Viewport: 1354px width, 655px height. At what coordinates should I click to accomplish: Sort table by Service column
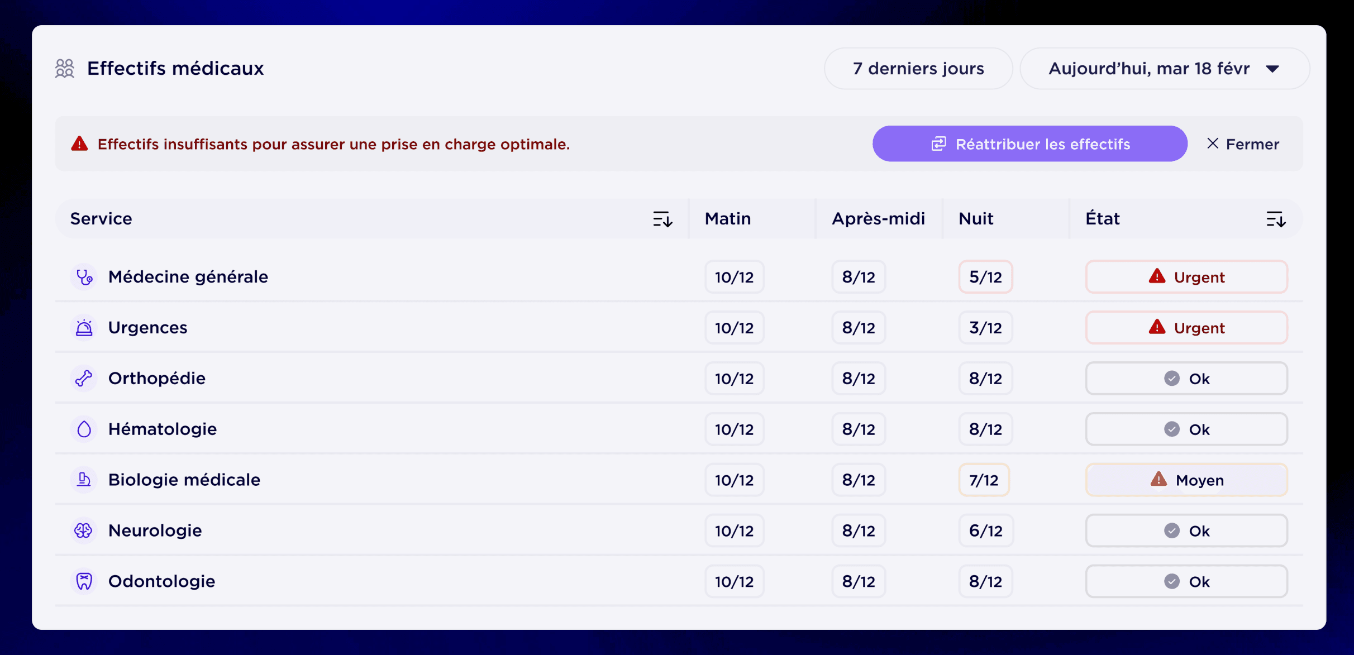click(662, 219)
